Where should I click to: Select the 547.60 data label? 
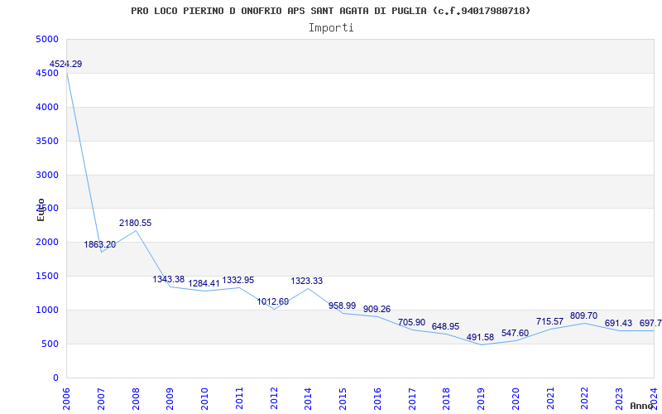pyautogui.click(x=515, y=334)
